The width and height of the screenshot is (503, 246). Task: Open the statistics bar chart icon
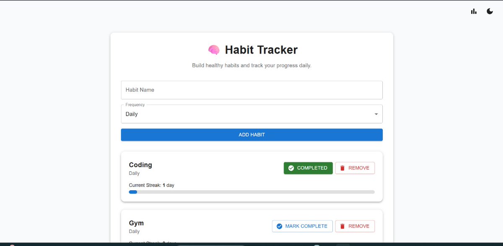pos(474,11)
